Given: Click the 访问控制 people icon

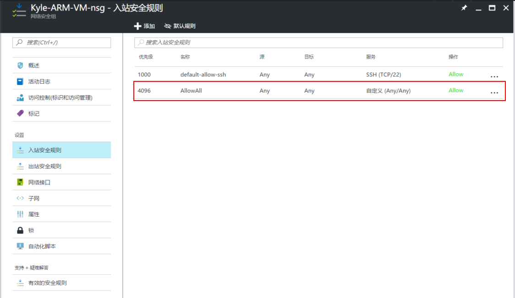Looking at the screenshot, I should coord(20,97).
